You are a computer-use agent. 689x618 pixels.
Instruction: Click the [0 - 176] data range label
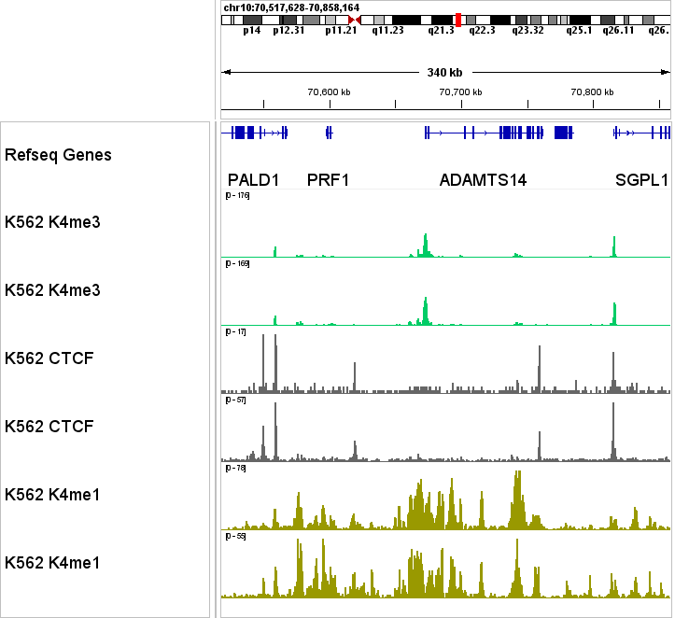pos(238,196)
